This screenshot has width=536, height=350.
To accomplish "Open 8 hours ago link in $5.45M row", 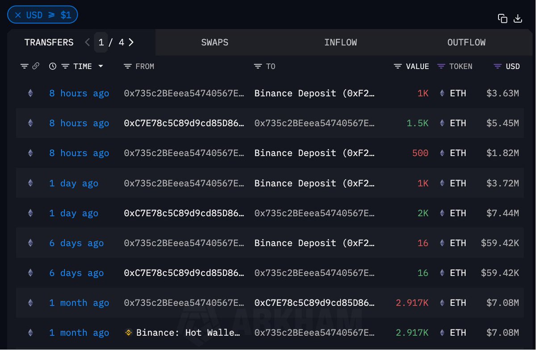I will 79,123.
